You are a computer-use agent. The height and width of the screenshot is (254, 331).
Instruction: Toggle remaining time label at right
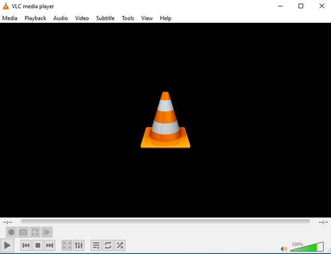coord(323,222)
